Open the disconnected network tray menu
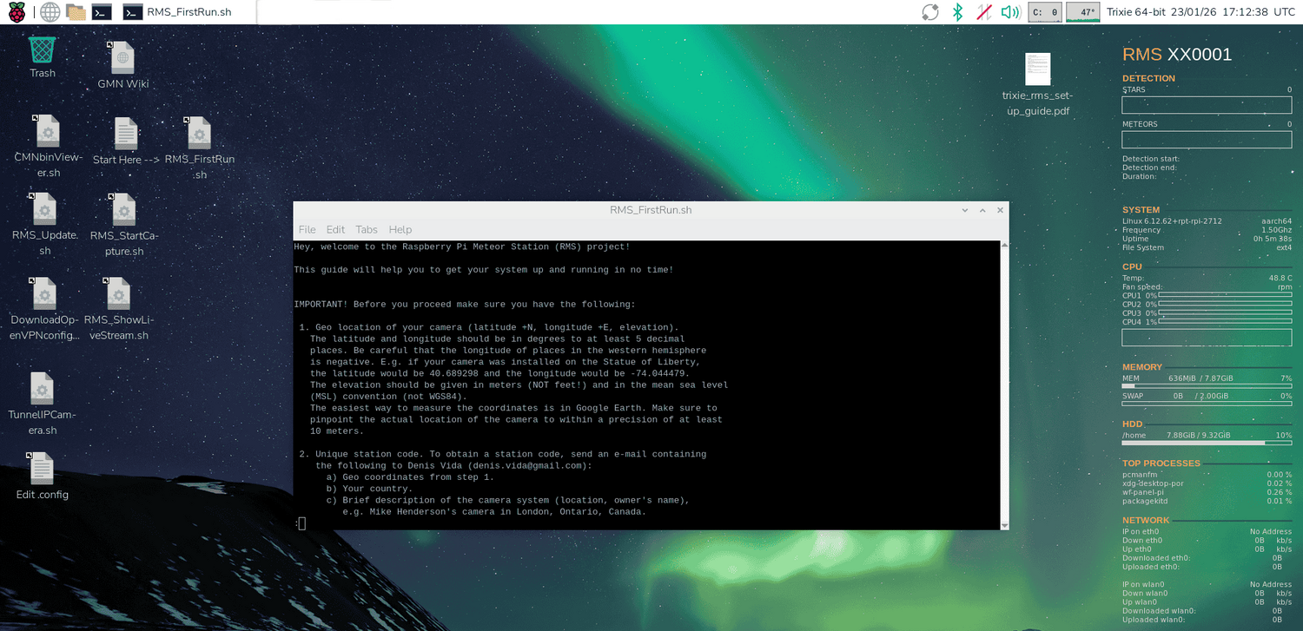The width and height of the screenshot is (1303, 631). click(984, 12)
